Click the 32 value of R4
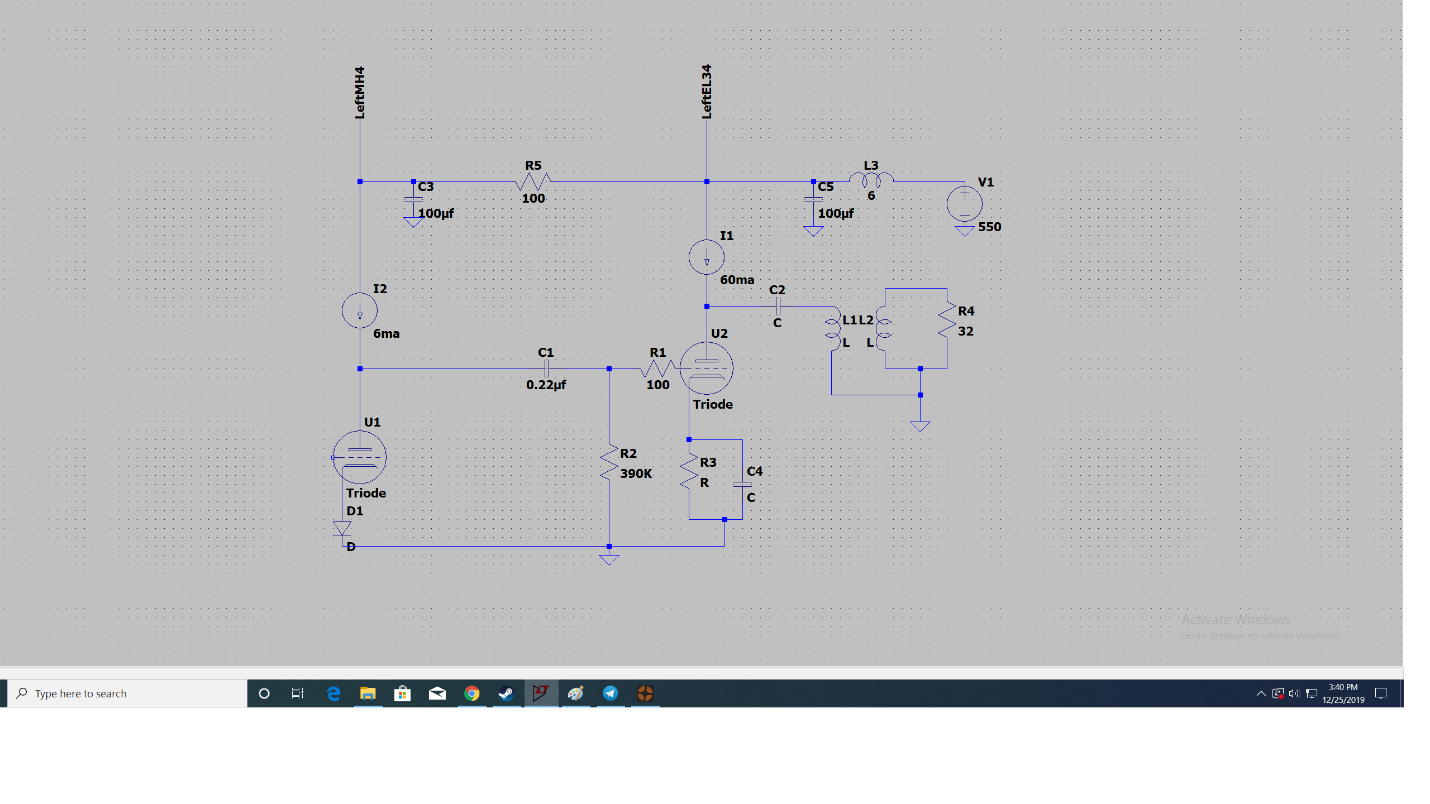Image resolution: width=1430 pixels, height=804 pixels. (x=965, y=331)
